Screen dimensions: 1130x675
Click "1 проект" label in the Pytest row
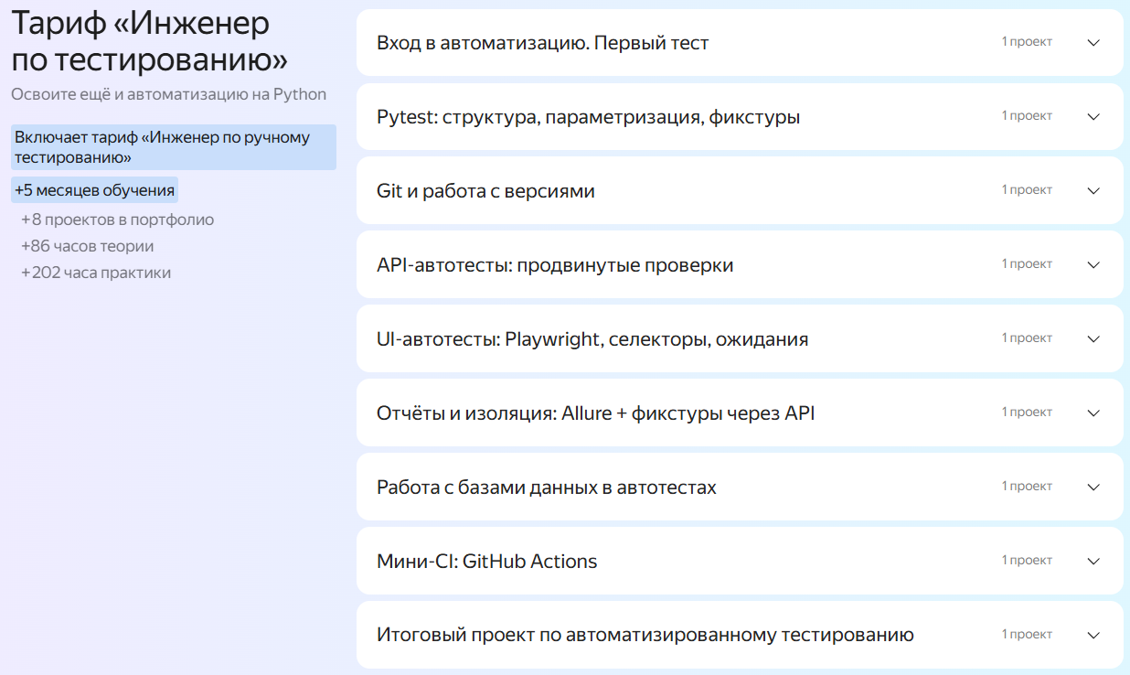(1027, 116)
